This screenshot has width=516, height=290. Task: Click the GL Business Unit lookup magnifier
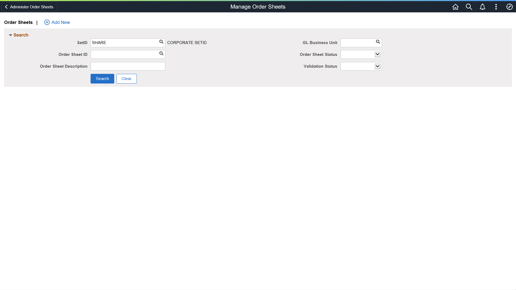coord(378,42)
